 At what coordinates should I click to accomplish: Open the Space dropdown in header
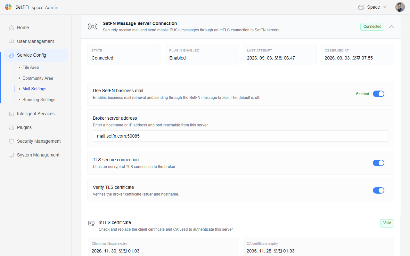pos(373,7)
